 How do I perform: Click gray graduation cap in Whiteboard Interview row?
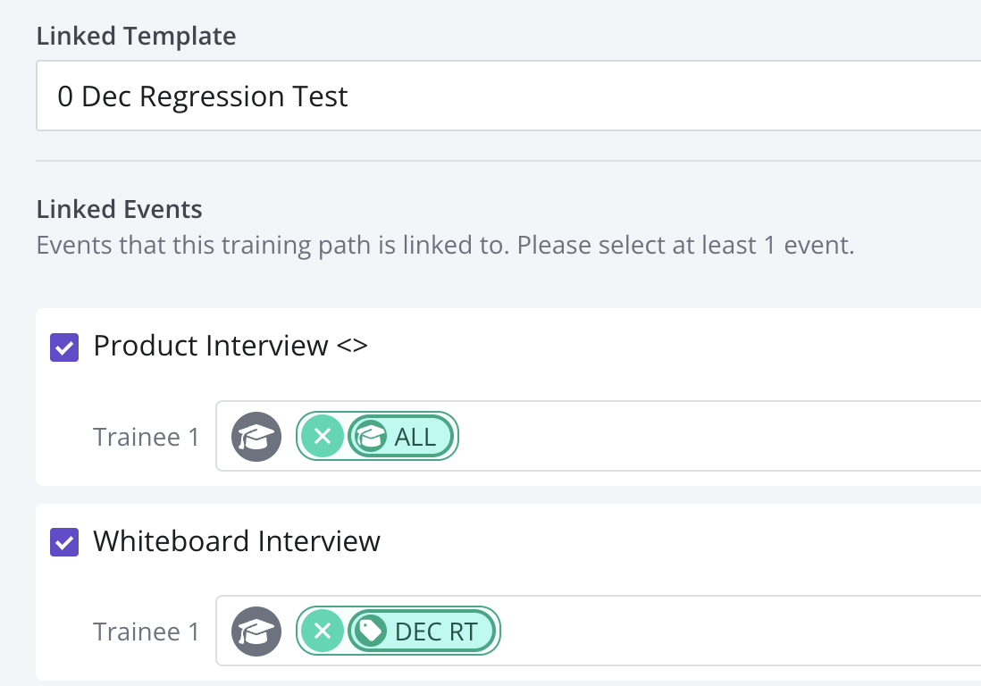256,632
